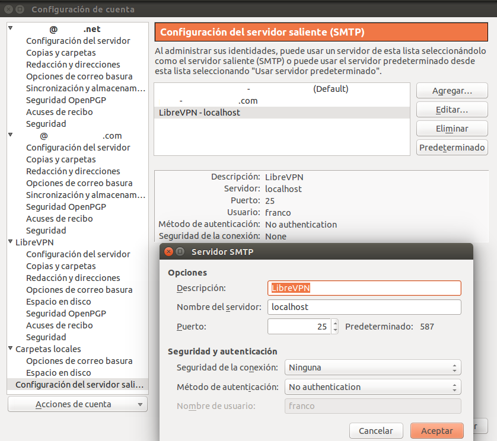Open Espacio en disco under LibreVPN
Screen dimensions: 497x441
[x=59, y=302]
